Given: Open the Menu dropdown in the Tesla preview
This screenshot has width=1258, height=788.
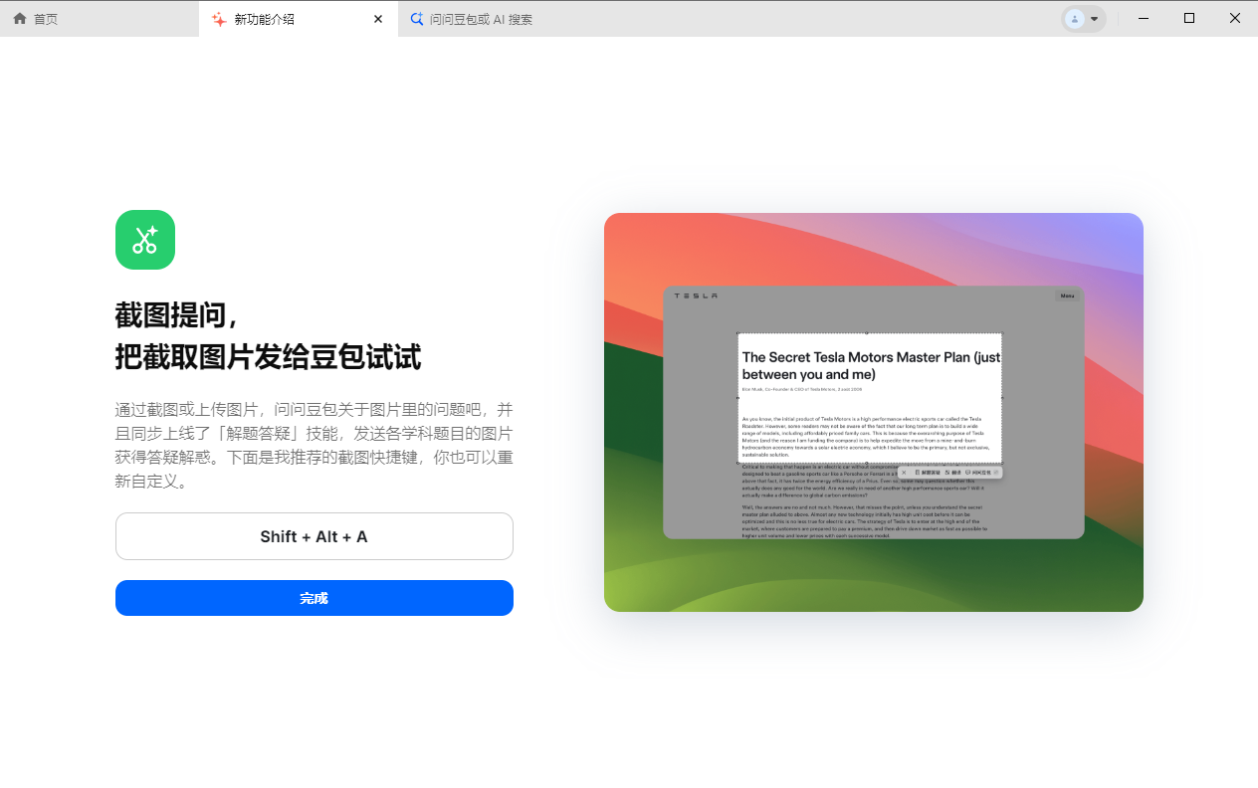Looking at the screenshot, I should [x=1066, y=295].
